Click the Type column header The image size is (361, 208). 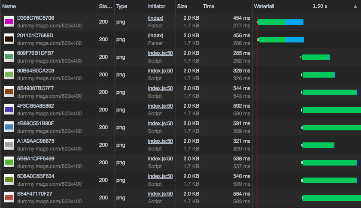pos(121,6)
